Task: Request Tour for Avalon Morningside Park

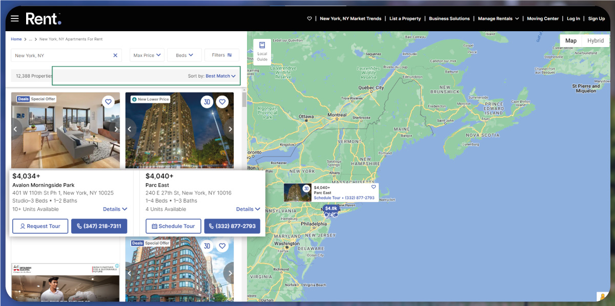Action: (40, 226)
